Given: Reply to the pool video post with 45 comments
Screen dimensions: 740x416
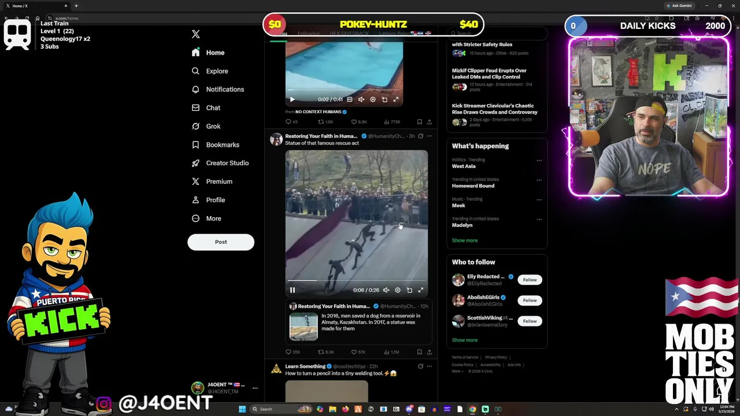Looking at the screenshot, I should (292, 122).
